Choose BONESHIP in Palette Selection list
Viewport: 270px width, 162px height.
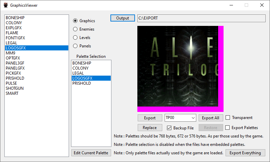click(91, 63)
